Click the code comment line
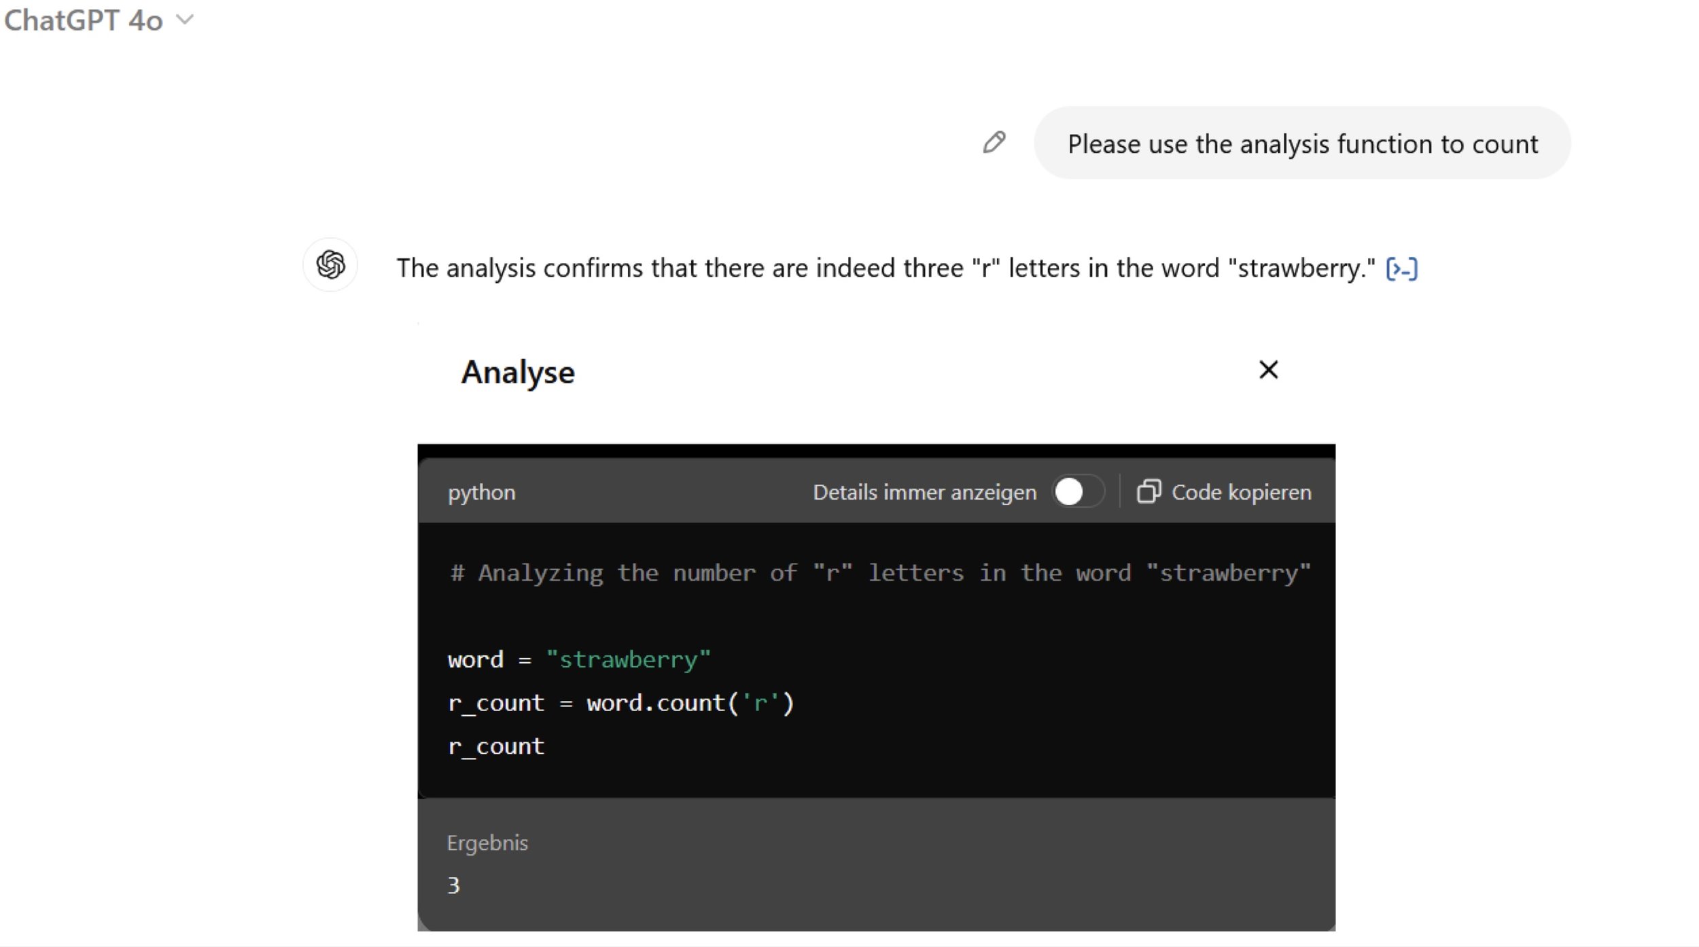Viewport: 1699px width, 947px height. (879, 573)
